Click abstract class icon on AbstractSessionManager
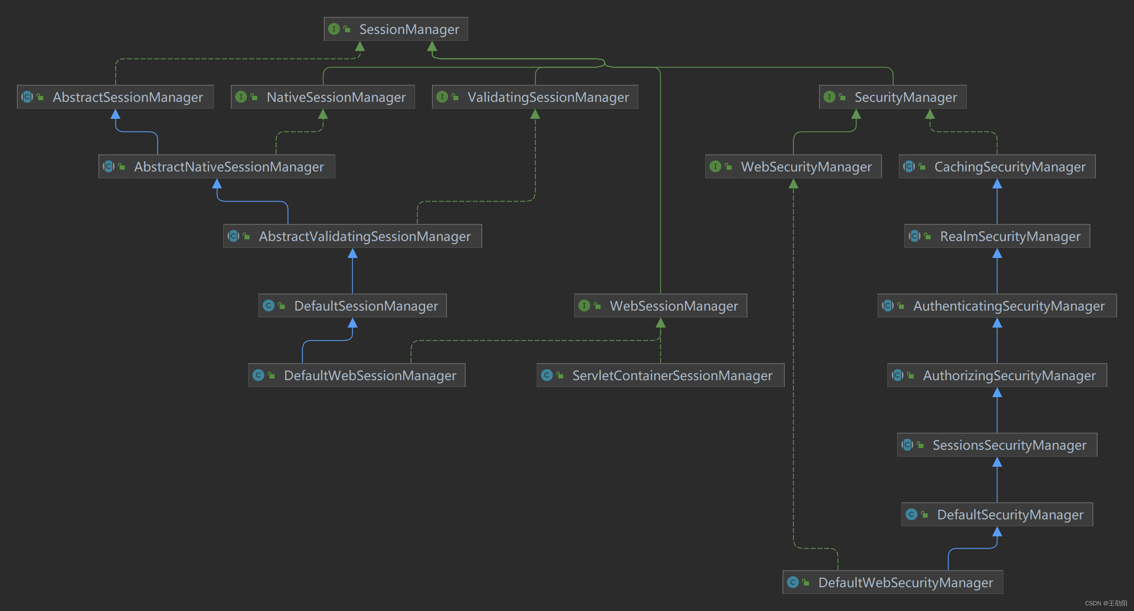 27,97
